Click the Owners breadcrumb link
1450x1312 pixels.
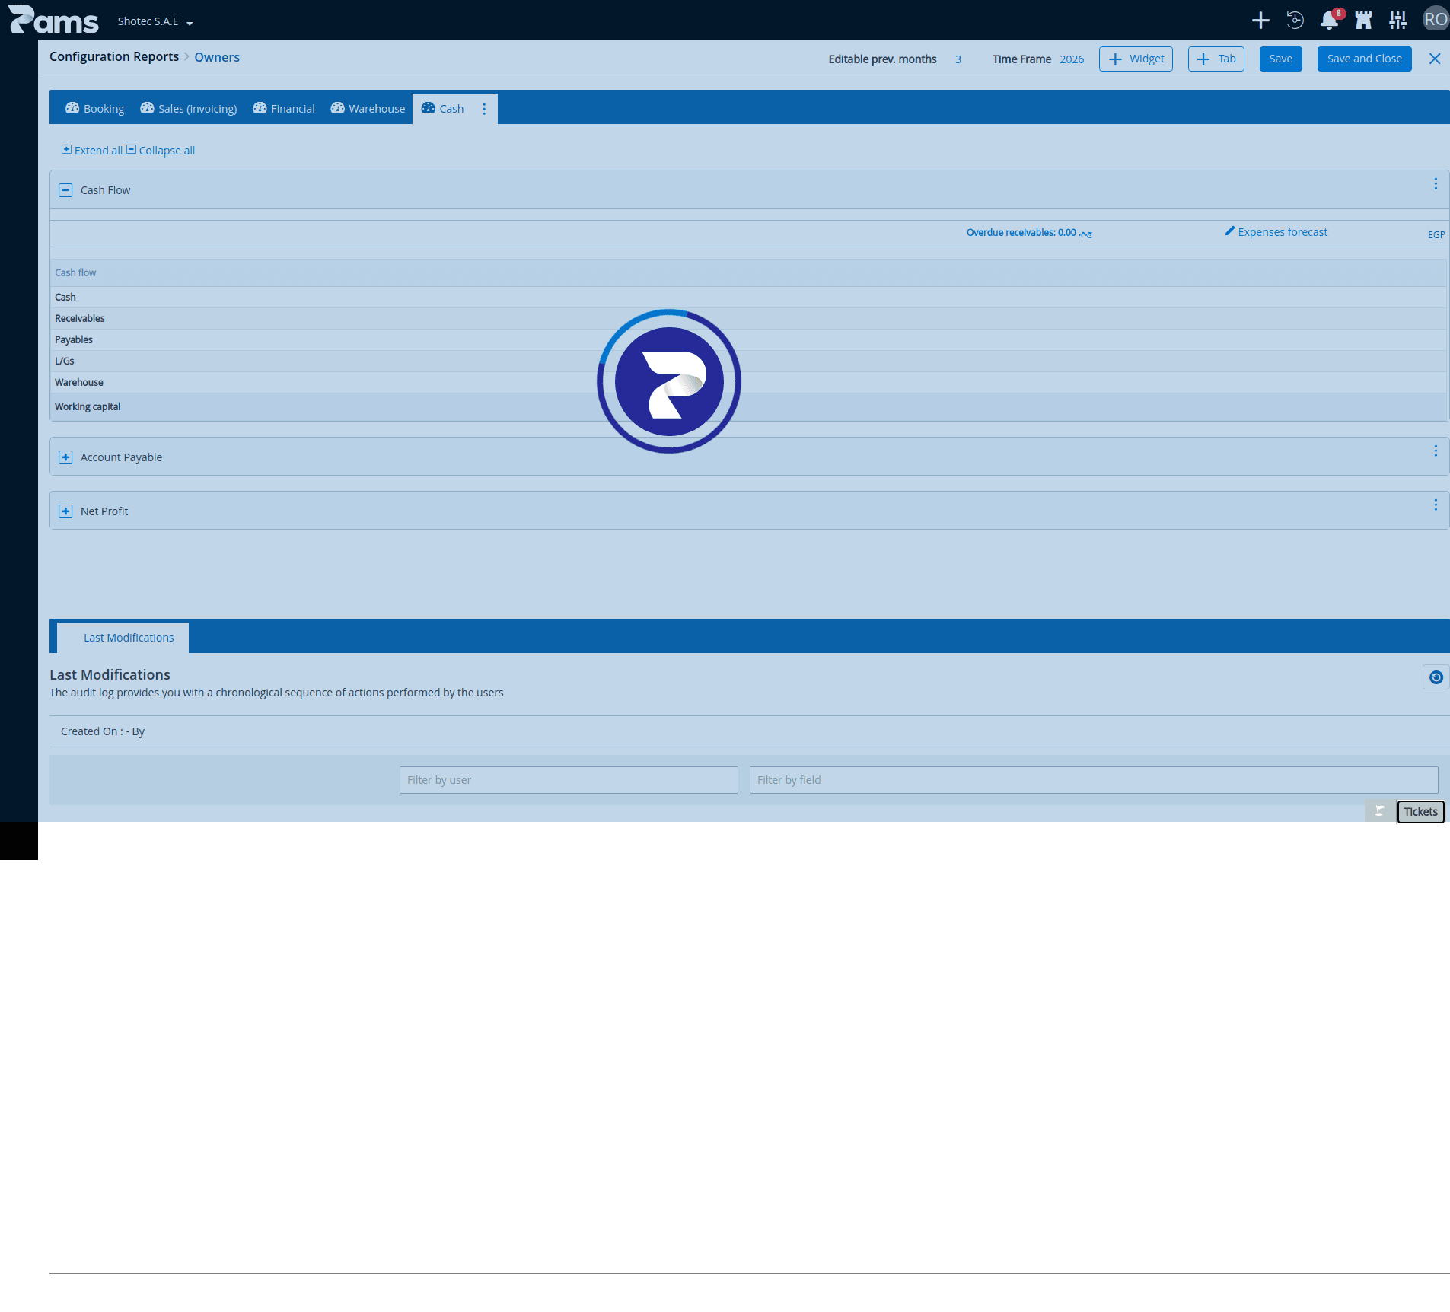217,57
